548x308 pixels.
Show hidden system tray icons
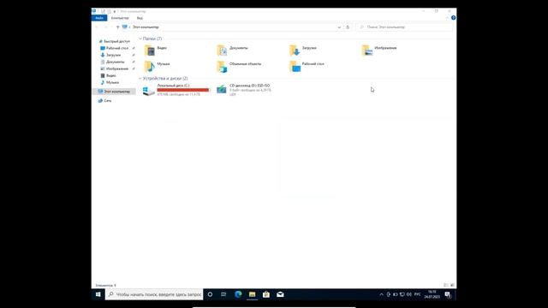(x=381, y=294)
